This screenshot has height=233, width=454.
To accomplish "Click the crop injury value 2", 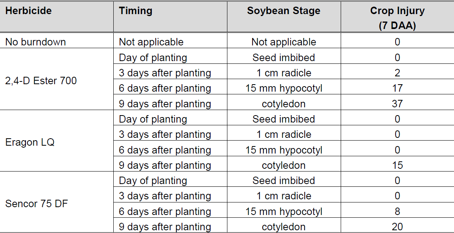I will point(397,73).
